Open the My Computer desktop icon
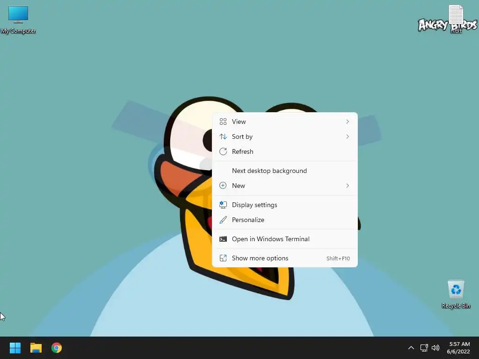 click(18, 20)
